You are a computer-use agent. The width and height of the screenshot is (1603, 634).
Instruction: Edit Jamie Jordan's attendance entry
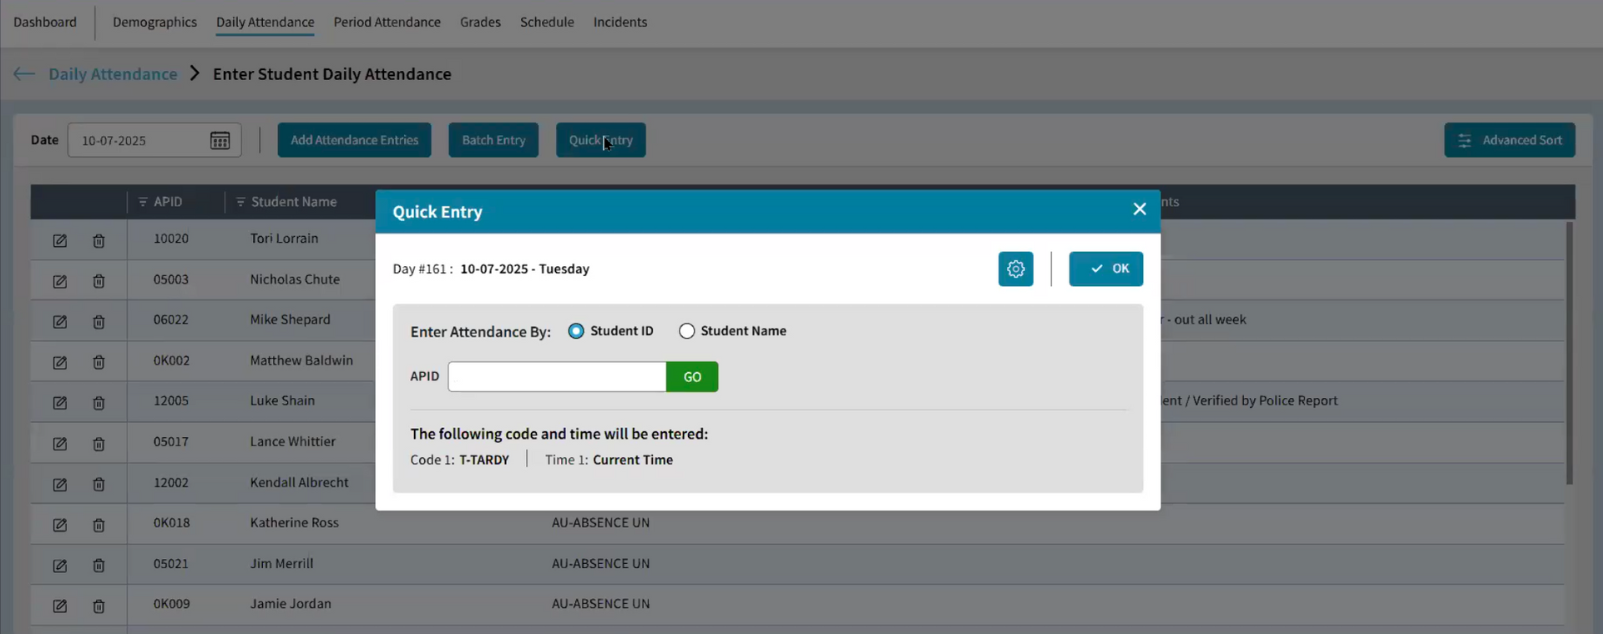(59, 606)
